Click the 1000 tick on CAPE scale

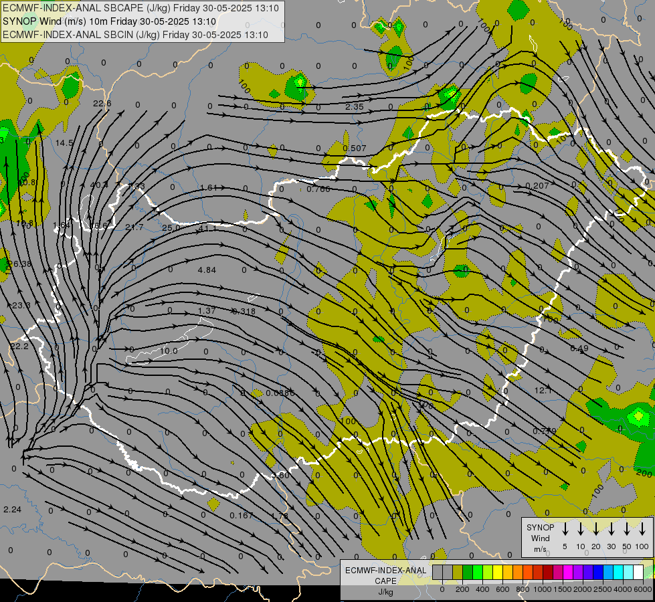542,589
